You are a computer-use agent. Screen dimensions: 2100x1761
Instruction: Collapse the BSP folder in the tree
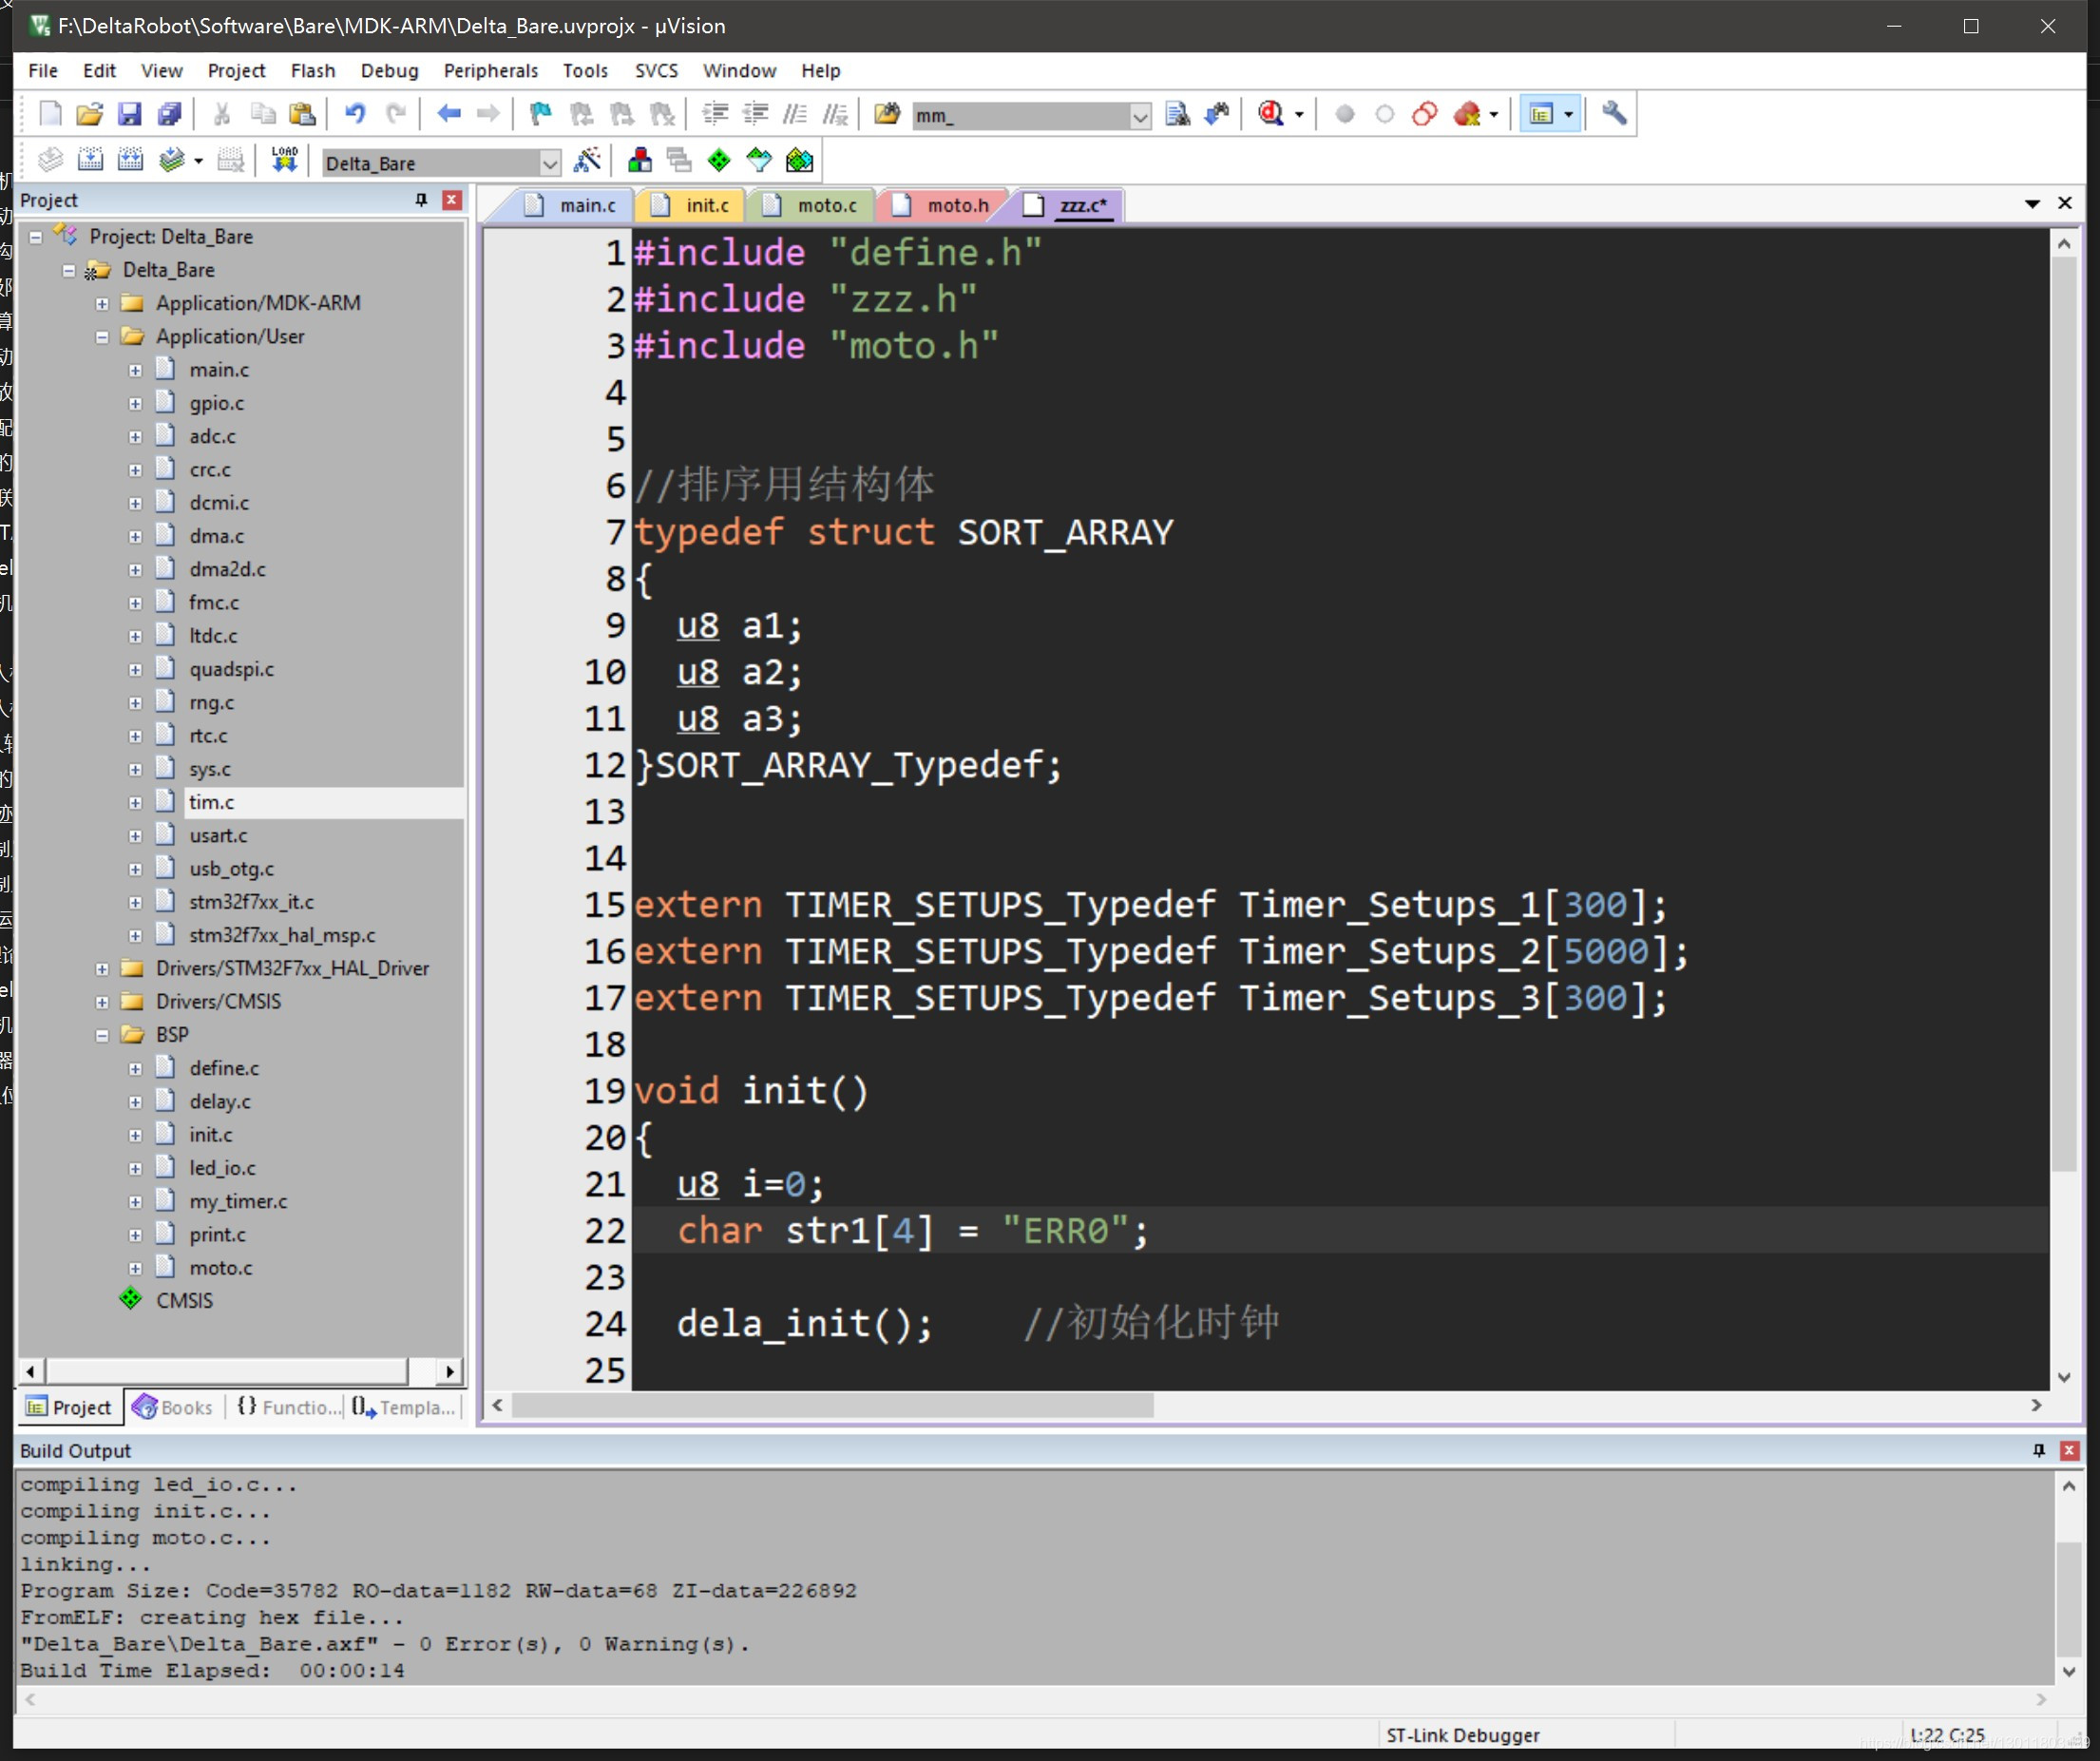tap(102, 1035)
